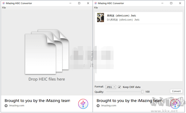Viewport: 186px width, 113px height.
Task: Click the Convert button
Action: 176,91
